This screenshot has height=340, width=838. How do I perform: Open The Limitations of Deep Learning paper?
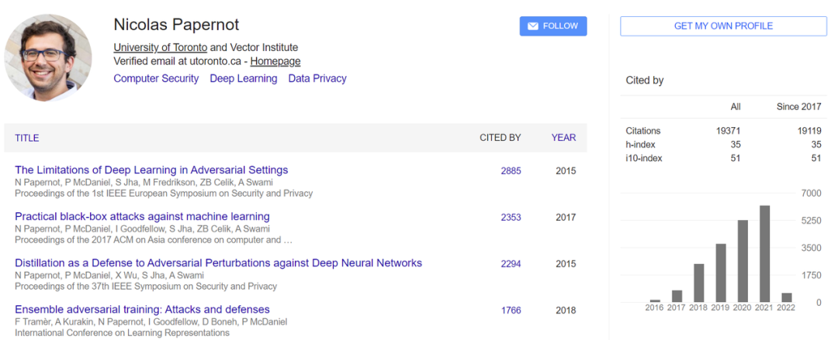[151, 170]
